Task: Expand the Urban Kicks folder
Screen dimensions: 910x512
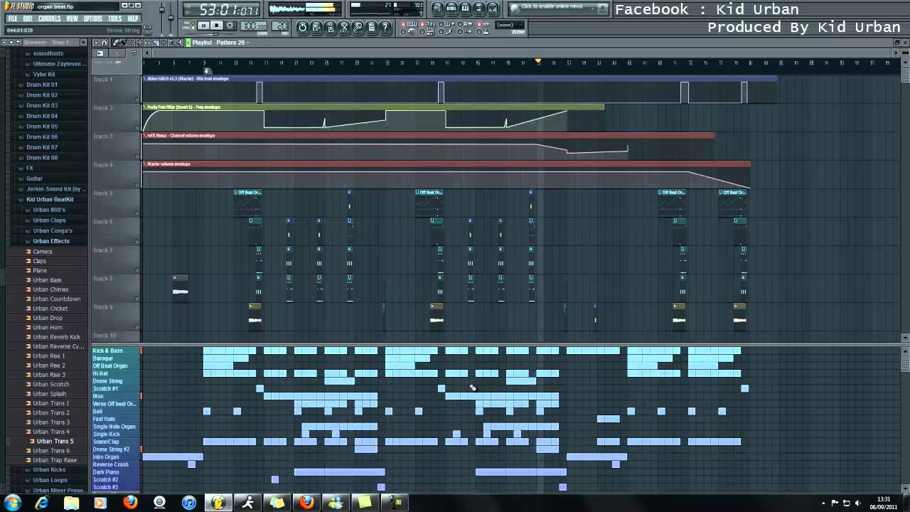Action: click(49, 469)
